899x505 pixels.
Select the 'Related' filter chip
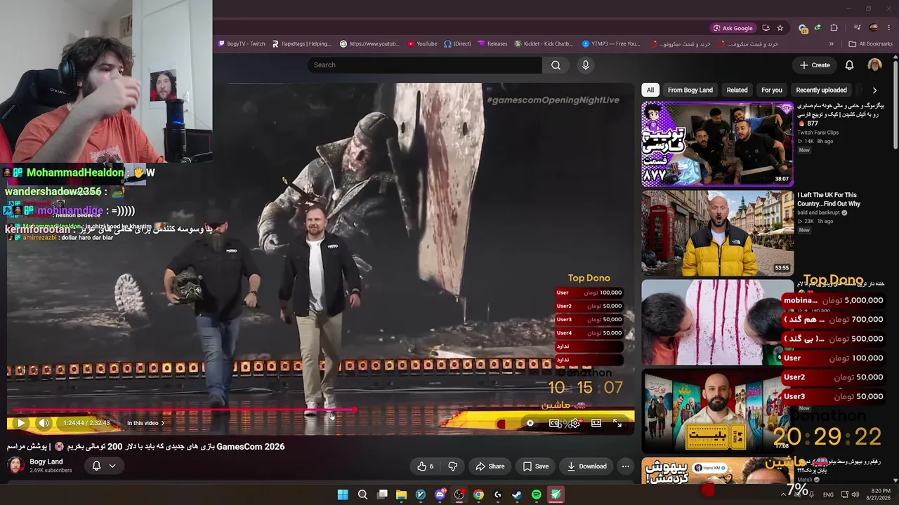point(737,90)
